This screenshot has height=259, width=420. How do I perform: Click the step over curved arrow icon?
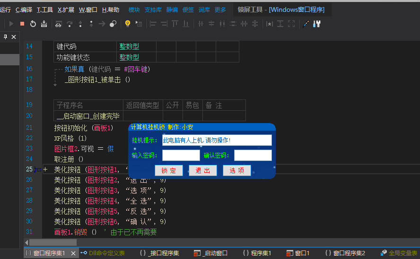[x=70, y=24]
